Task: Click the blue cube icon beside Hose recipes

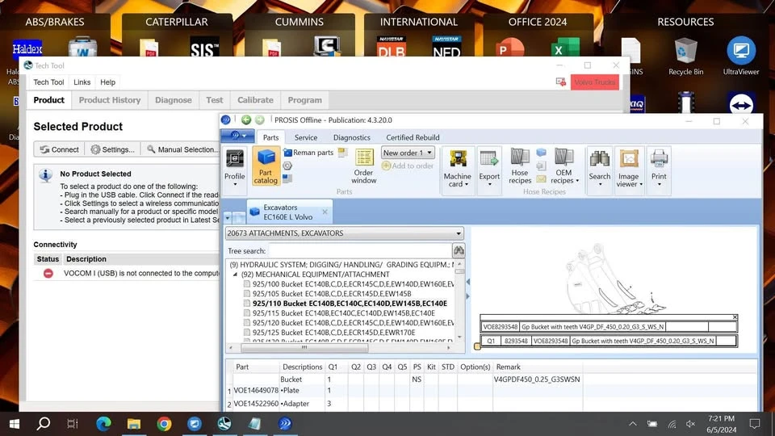Action: 541,153
